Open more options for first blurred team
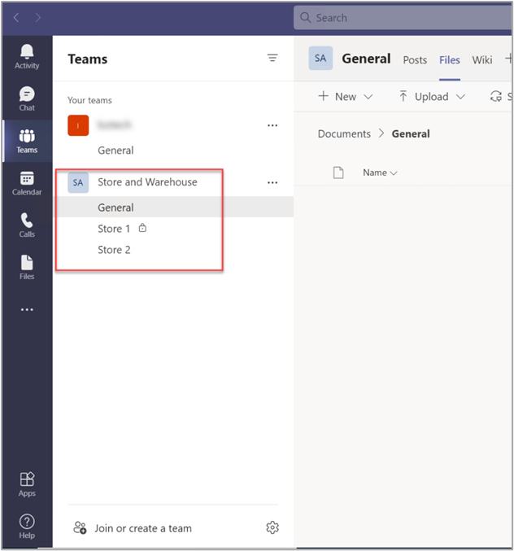The width and height of the screenshot is (514, 551). tap(272, 125)
